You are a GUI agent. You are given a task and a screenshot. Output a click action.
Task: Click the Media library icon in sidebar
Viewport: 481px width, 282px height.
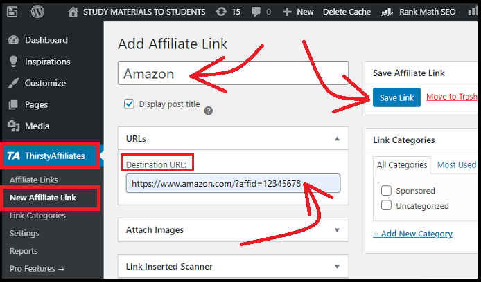tap(13, 126)
